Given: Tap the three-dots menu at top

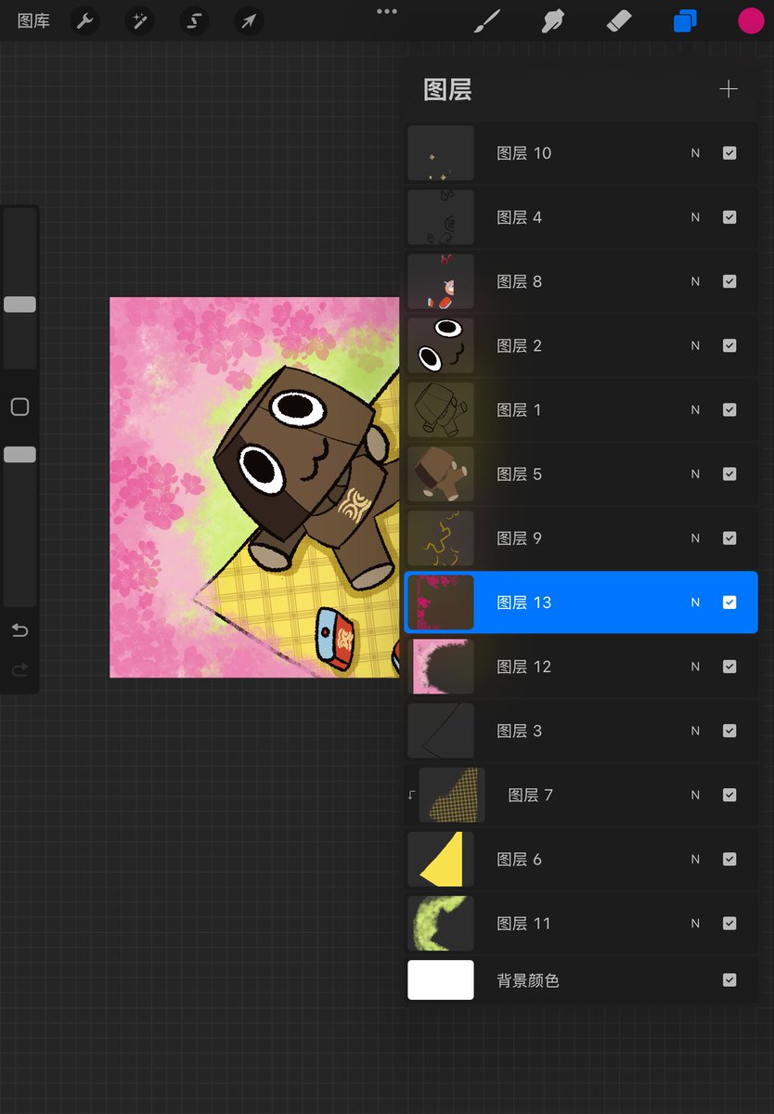Looking at the screenshot, I should pyautogui.click(x=387, y=11).
